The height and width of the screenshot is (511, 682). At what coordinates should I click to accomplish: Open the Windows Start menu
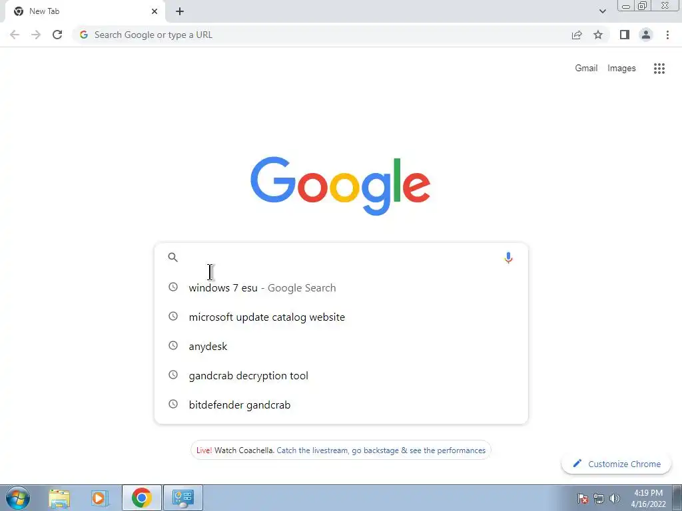[18, 498]
